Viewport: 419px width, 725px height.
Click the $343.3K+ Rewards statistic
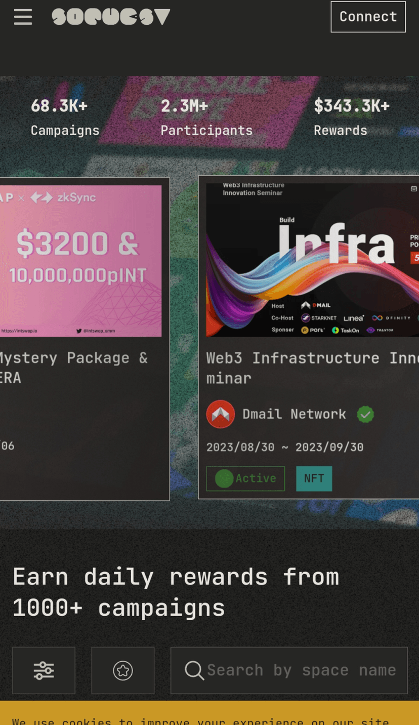(x=351, y=117)
